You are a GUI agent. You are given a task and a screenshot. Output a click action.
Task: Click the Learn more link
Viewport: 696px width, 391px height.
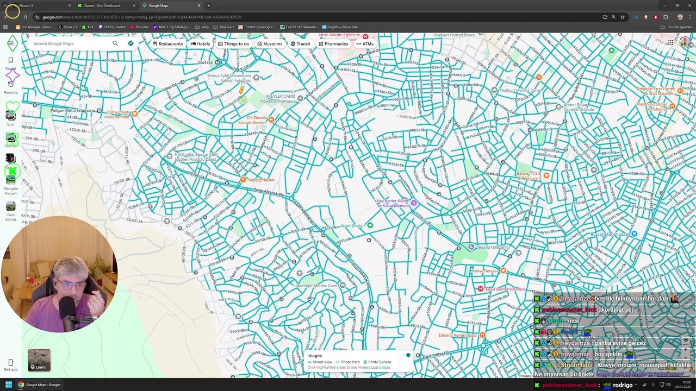pos(381,367)
